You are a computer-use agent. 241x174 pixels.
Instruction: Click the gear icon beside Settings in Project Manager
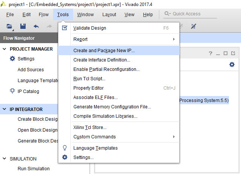pos(12,59)
